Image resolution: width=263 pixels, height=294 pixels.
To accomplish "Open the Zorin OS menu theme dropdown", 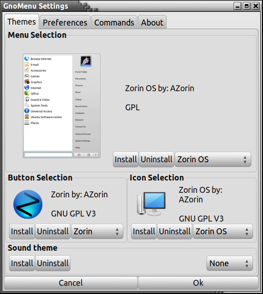I will click(x=213, y=160).
